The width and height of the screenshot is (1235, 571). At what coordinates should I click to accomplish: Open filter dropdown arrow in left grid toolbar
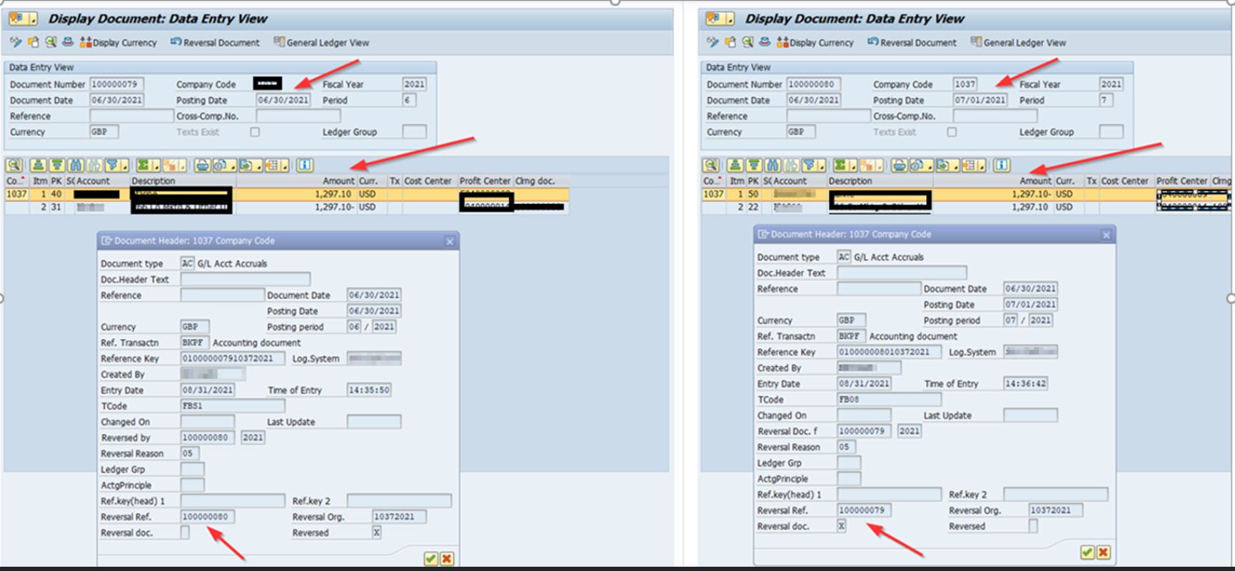[125, 166]
